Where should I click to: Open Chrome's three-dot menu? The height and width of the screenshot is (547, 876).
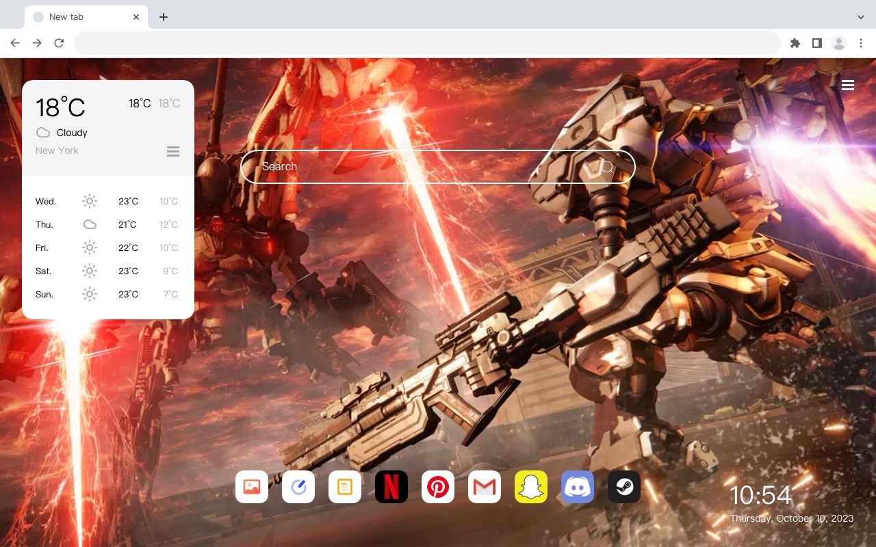(861, 43)
